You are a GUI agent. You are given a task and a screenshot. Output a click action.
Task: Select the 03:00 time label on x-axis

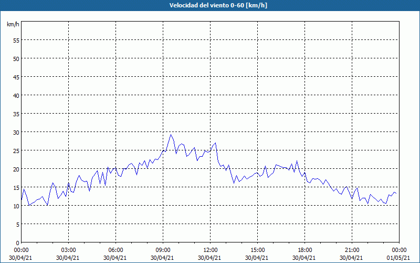(x=68, y=250)
